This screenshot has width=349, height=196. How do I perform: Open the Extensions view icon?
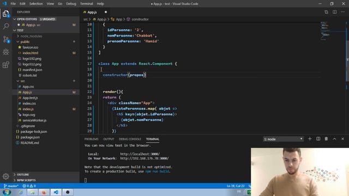click(x=6, y=65)
